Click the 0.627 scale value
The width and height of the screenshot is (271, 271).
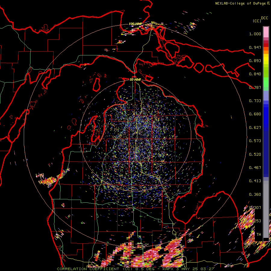click(x=255, y=128)
